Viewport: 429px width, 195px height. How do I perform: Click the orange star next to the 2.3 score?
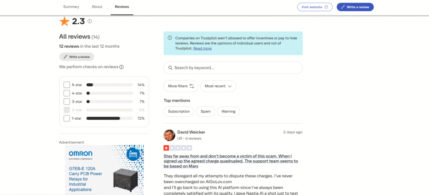[65, 21]
